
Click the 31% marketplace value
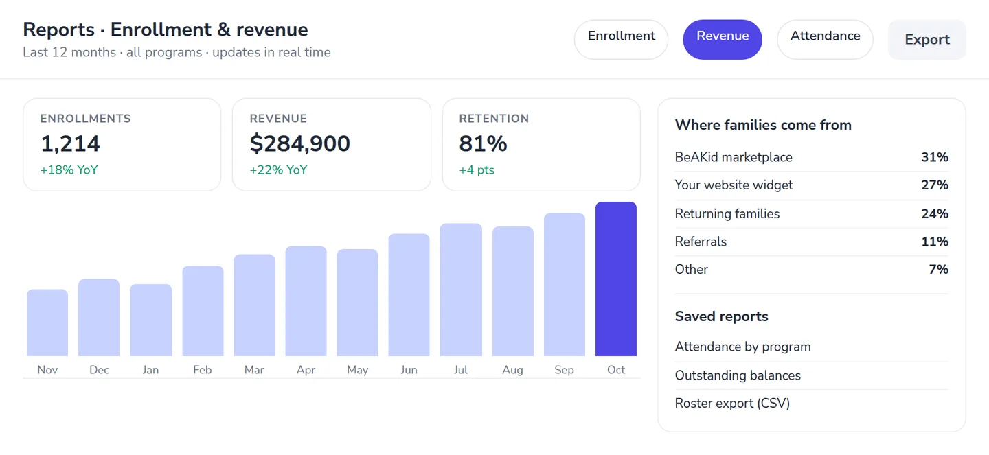(x=935, y=157)
